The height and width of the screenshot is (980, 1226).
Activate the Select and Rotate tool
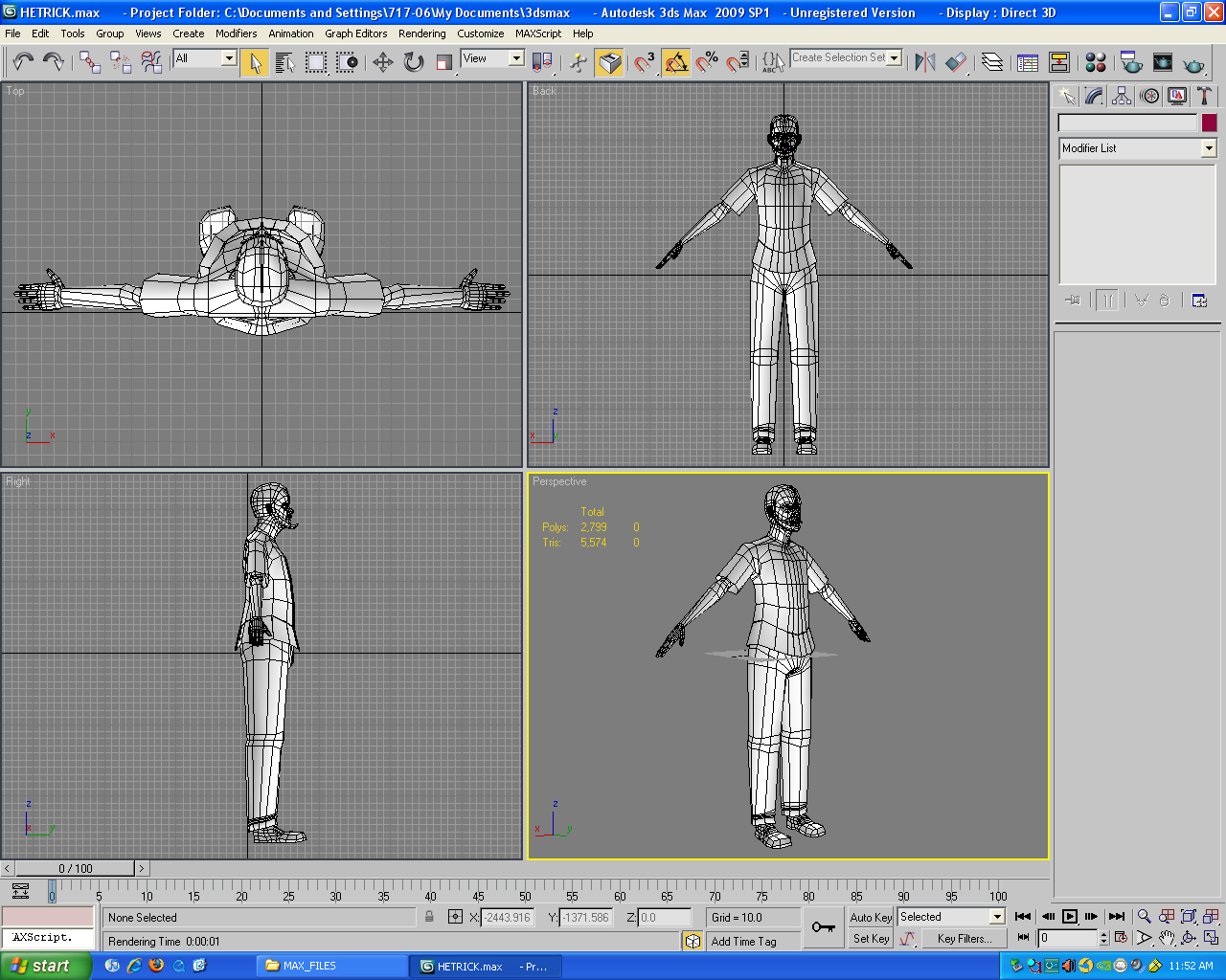coord(414,62)
